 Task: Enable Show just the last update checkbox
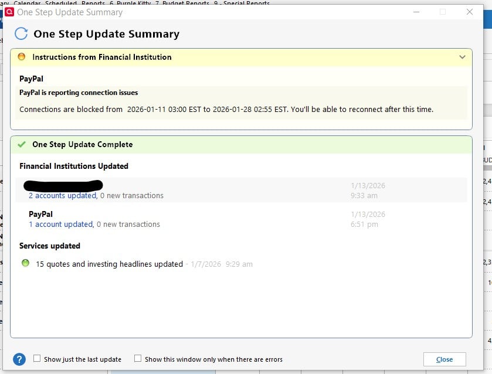(37, 358)
